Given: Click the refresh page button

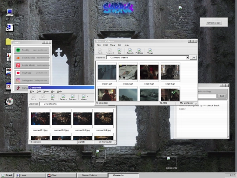Looking at the screenshot, I should pyautogui.click(x=214, y=23).
